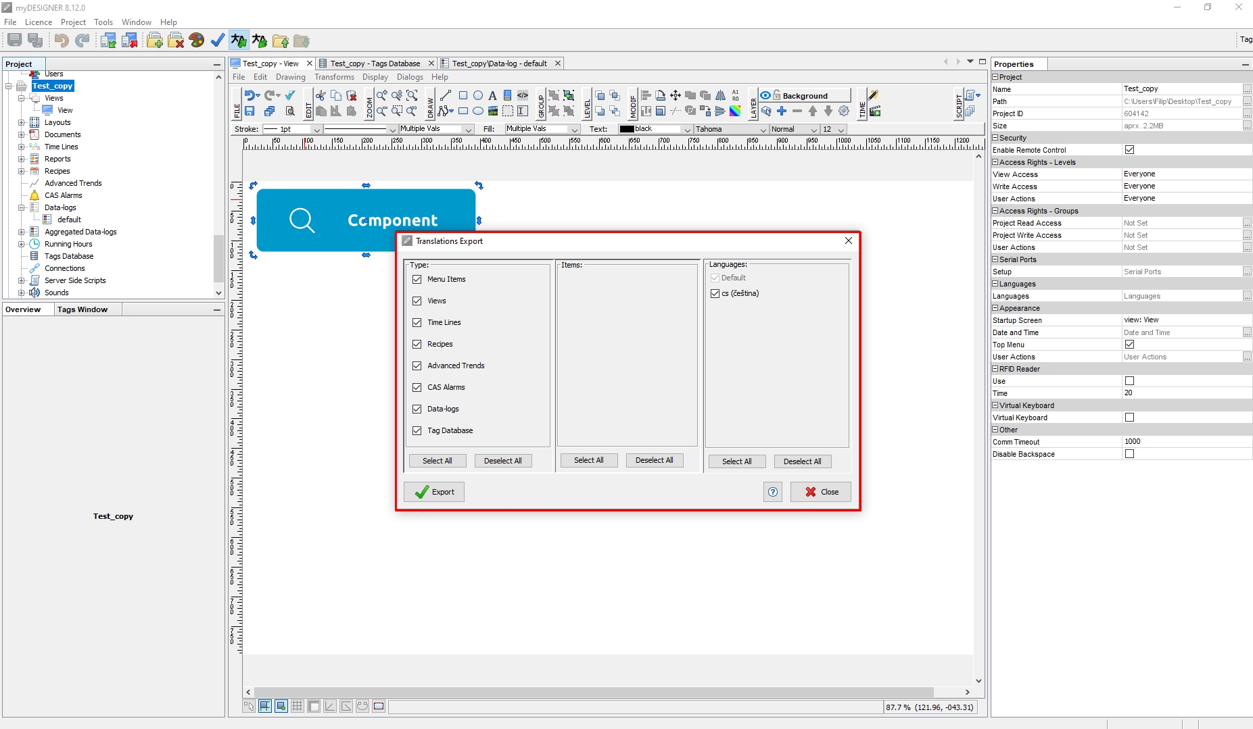
Task: Uncheck Tag Database type checkbox
Action: tap(417, 430)
